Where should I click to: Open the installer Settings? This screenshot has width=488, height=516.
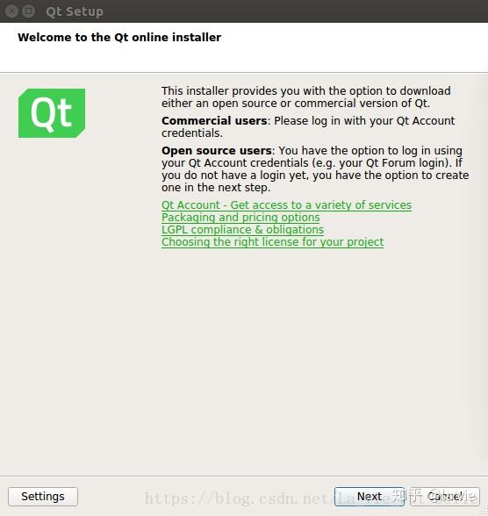tap(43, 497)
